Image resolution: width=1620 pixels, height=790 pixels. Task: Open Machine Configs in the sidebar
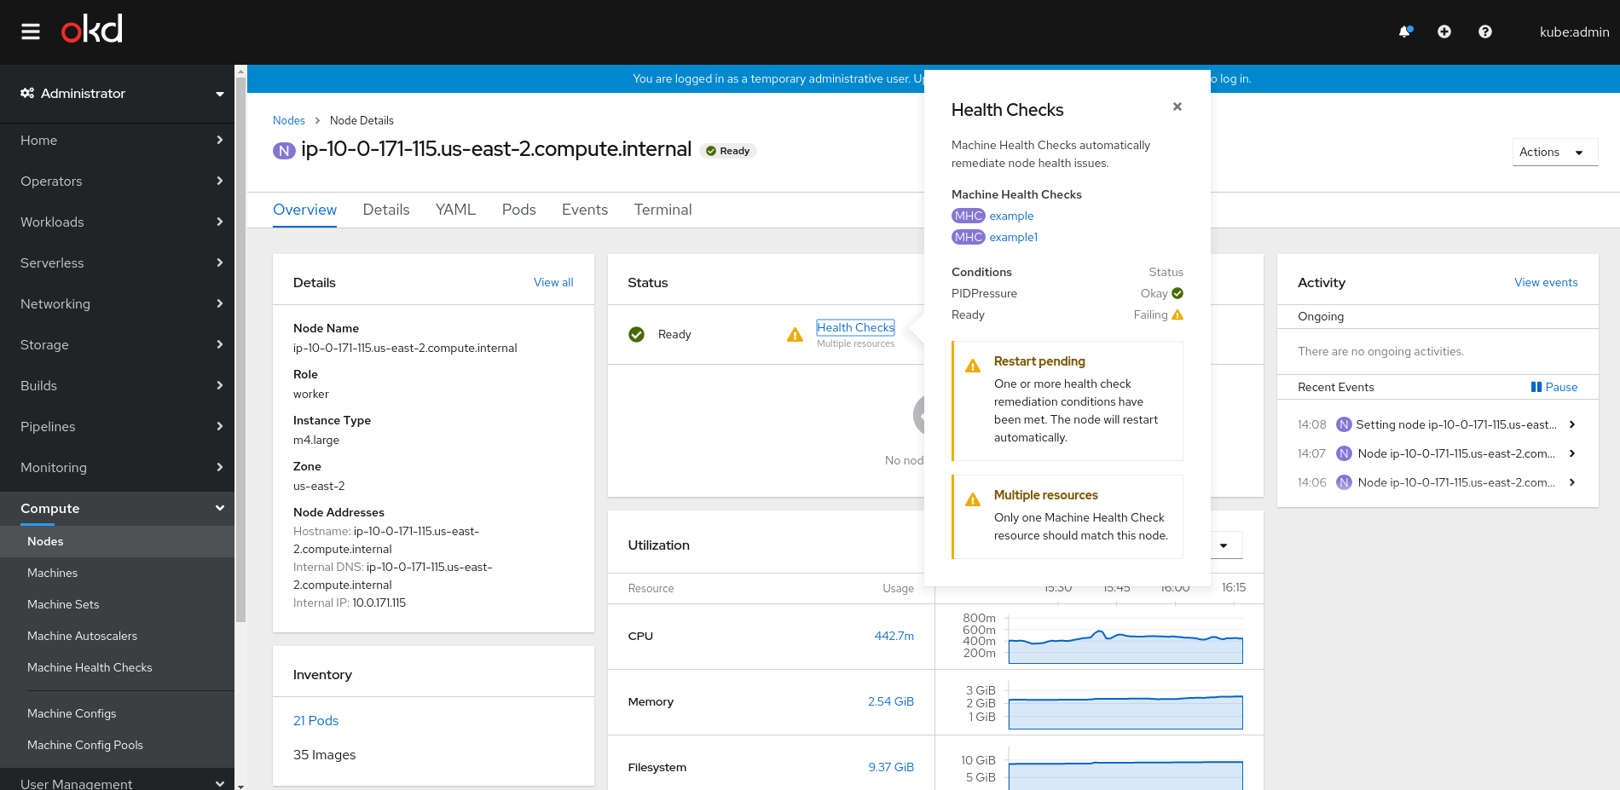pyautogui.click(x=117, y=714)
